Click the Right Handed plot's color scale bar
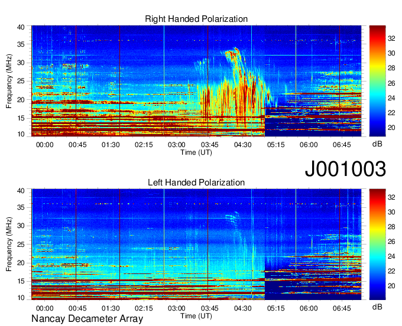This screenshot has height=326, width=402. pos(377,81)
